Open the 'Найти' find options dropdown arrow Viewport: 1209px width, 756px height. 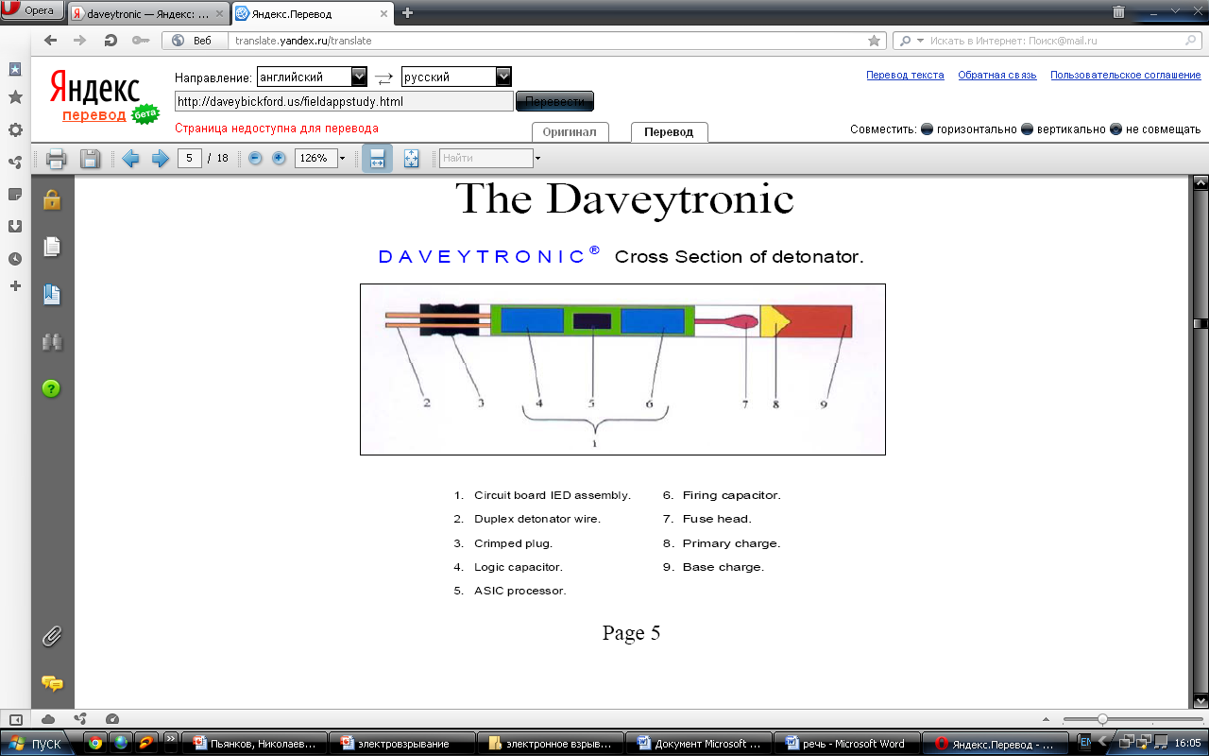(x=537, y=159)
